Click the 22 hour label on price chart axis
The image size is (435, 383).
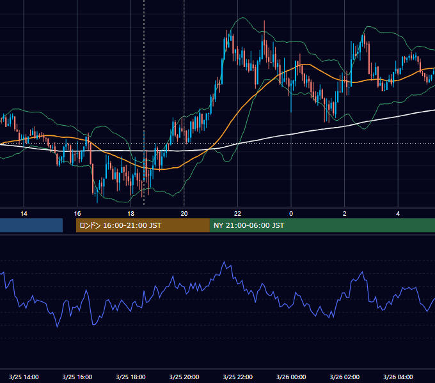click(237, 214)
